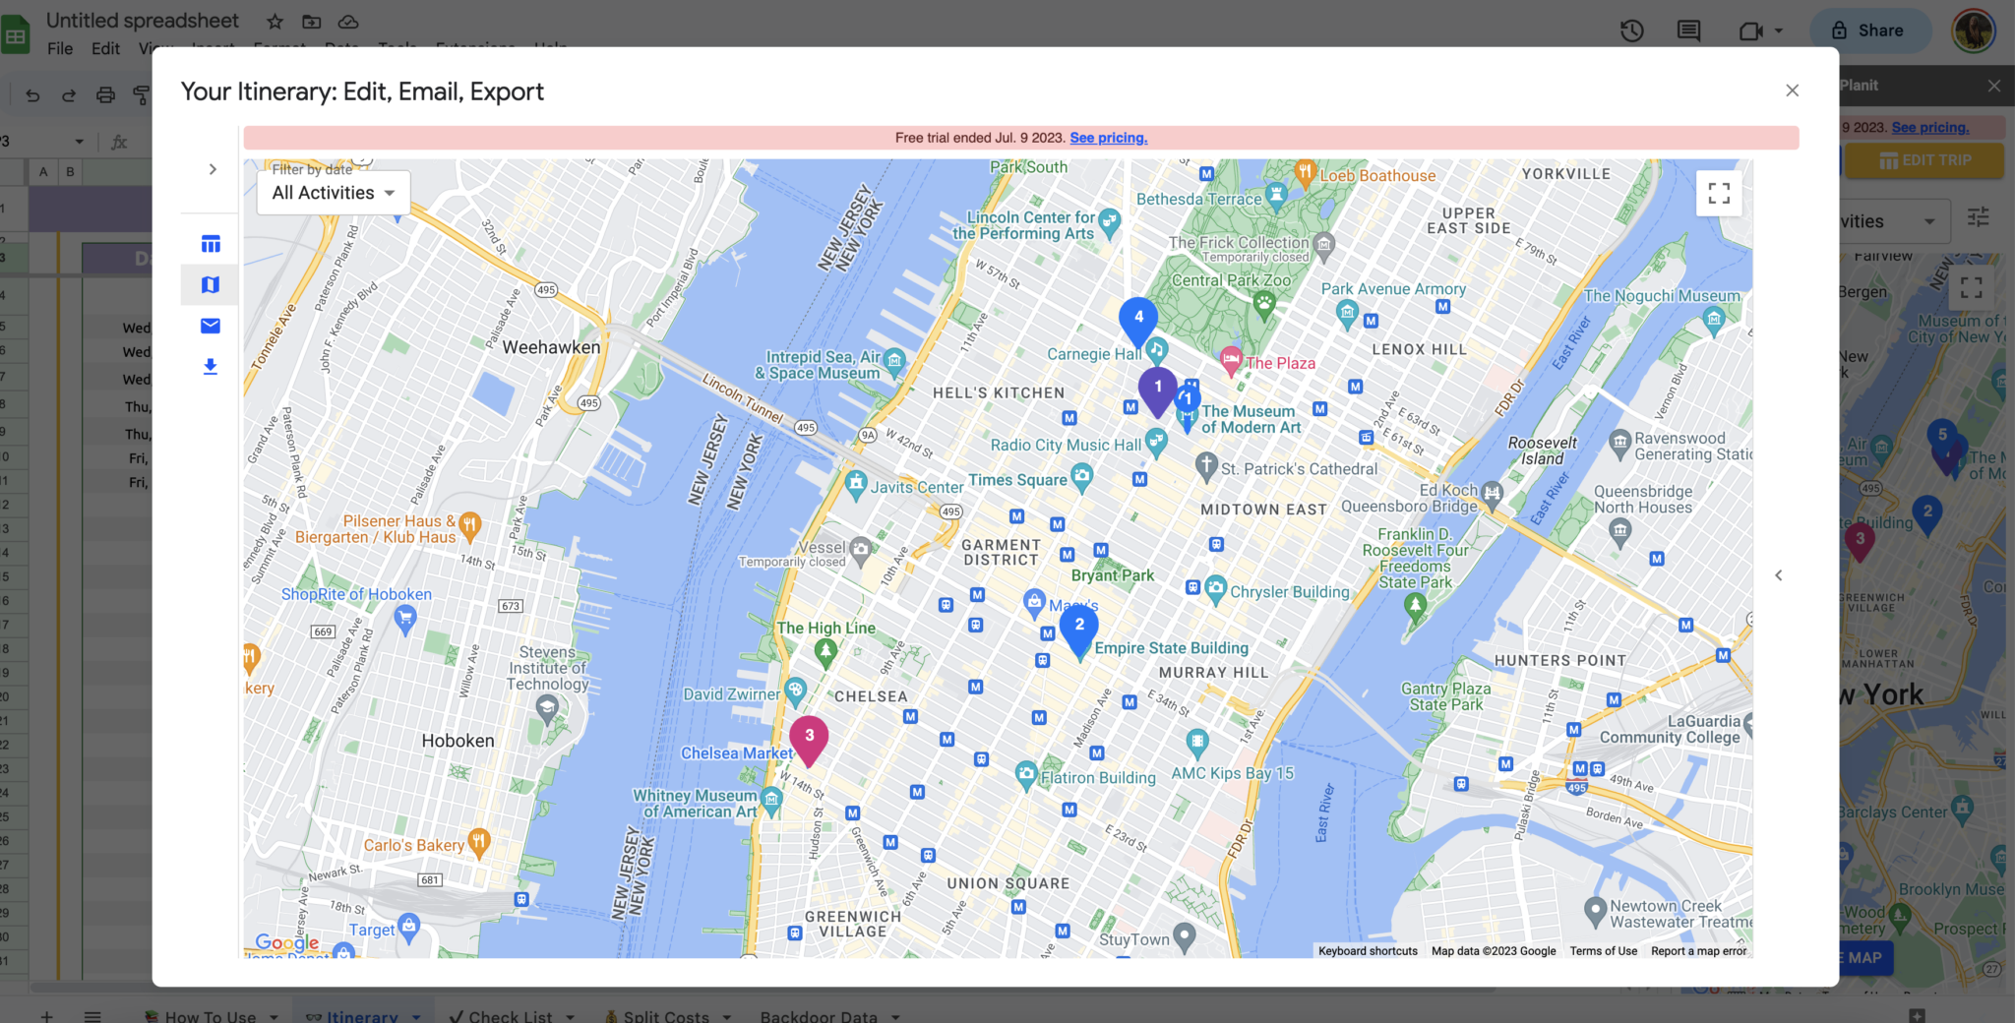Open the All Activities date filter dropdown
The image size is (2015, 1023).
tap(334, 193)
